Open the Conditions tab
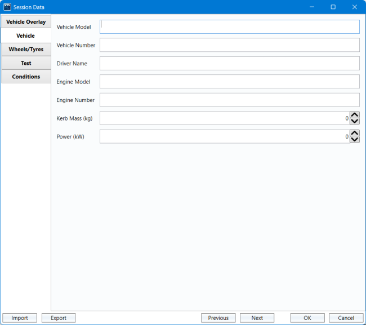 pyautogui.click(x=26, y=77)
